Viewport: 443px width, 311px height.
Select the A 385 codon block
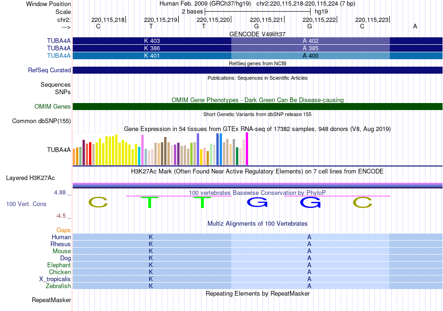pyautogui.click(x=311, y=48)
